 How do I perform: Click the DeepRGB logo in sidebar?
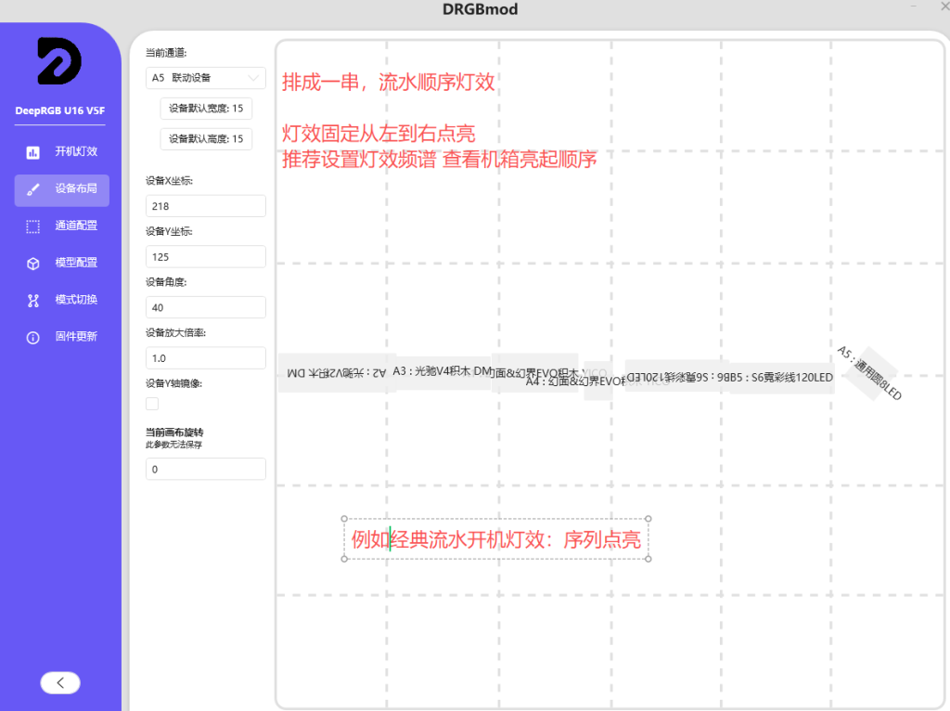59,61
